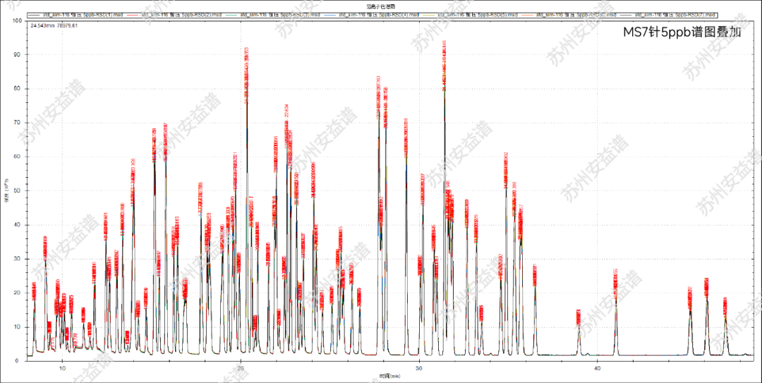Click the cursor readout '24.543min 78979.61'
This screenshot has height=383, width=762.
pyautogui.click(x=54, y=25)
